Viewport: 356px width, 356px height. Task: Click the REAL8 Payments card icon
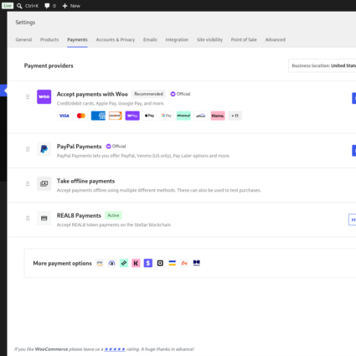point(44,218)
